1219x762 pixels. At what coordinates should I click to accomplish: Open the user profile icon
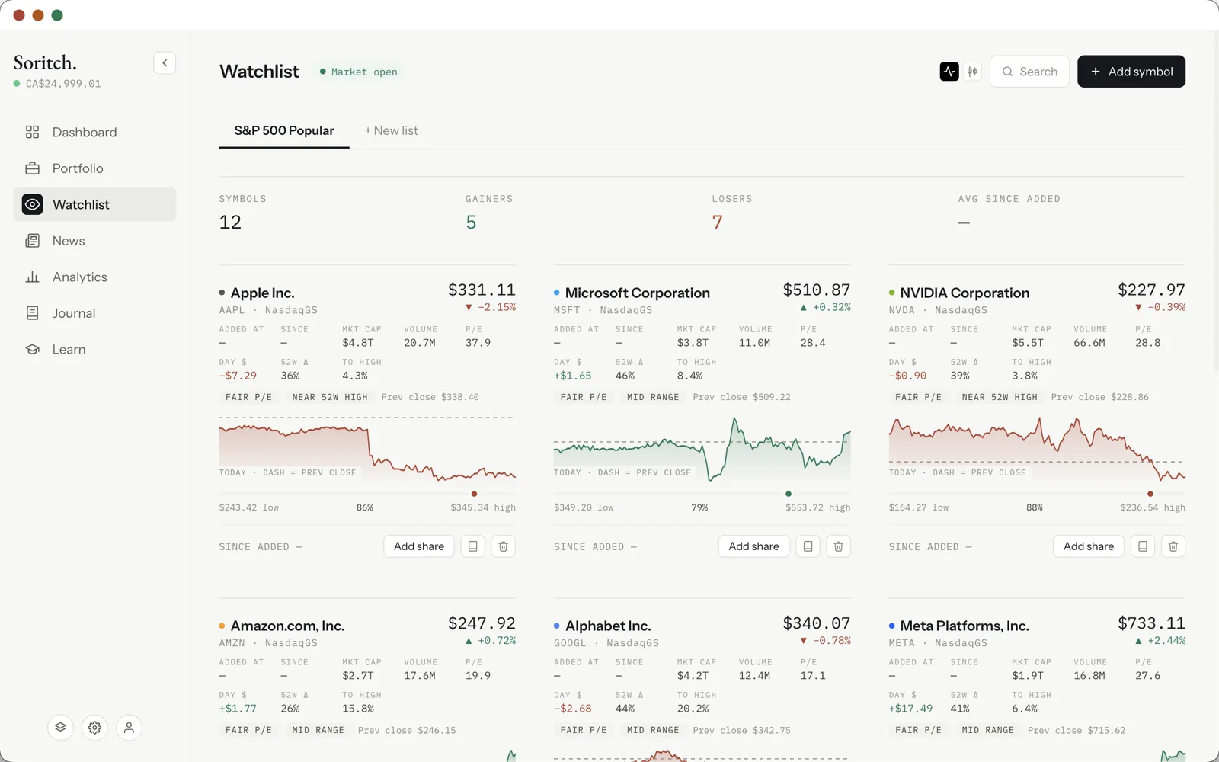click(x=129, y=728)
